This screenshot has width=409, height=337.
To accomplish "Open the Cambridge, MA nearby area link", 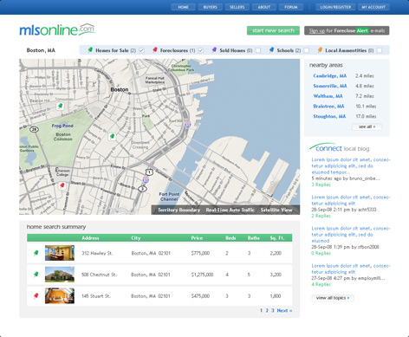I will 330,75.
